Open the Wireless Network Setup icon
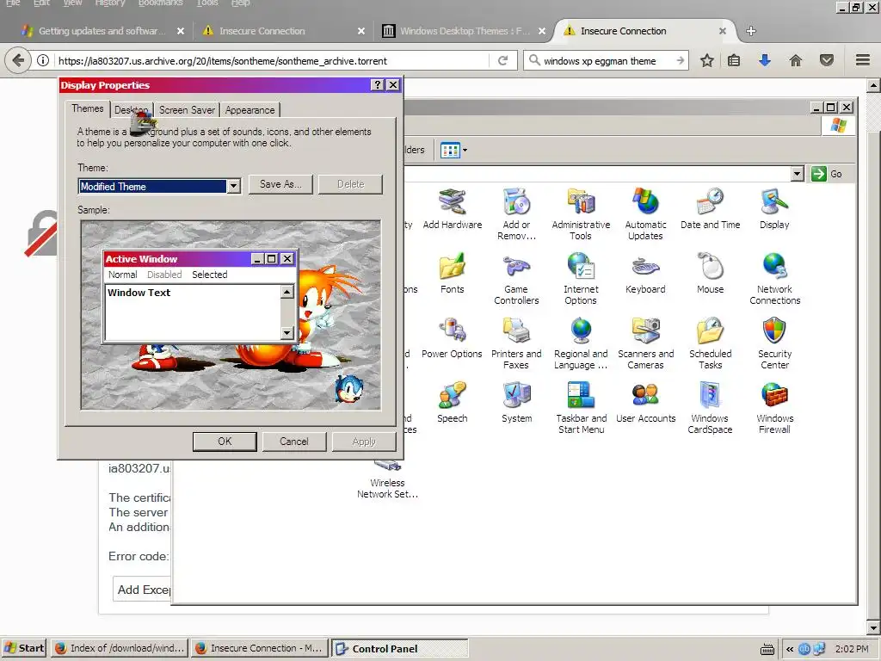This screenshot has height=661, width=881. coord(388,480)
